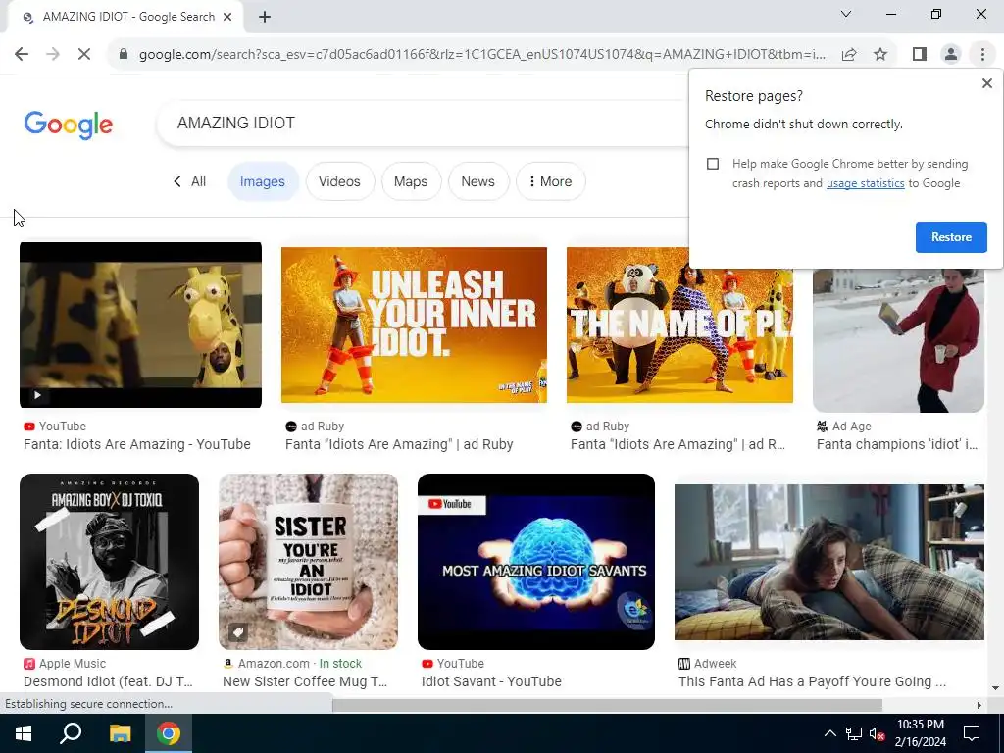The width and height of the screenshot is (1004, 753).
Task: Click the Chrome taskbar icon
Action: pyautogui.click(x=169, y=733)
